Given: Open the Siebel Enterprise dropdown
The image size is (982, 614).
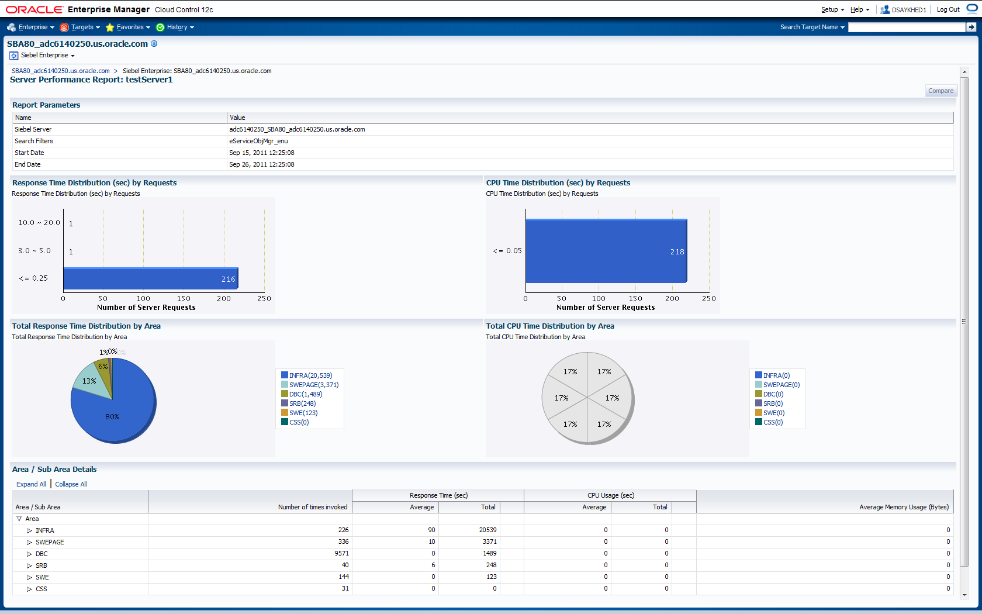Looking at the screenshot, I should point(48,56).
